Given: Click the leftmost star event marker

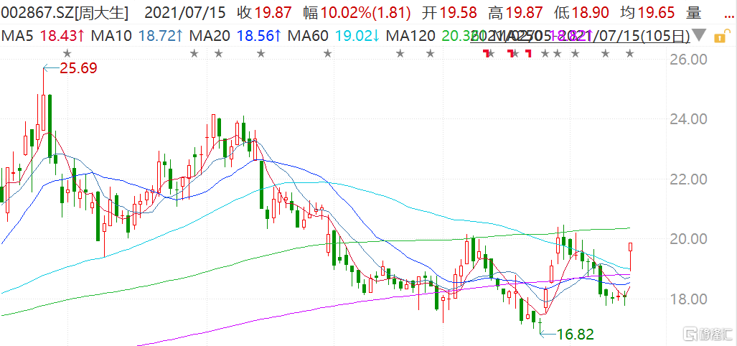Looking at the screenshot, I should point(67,54).
